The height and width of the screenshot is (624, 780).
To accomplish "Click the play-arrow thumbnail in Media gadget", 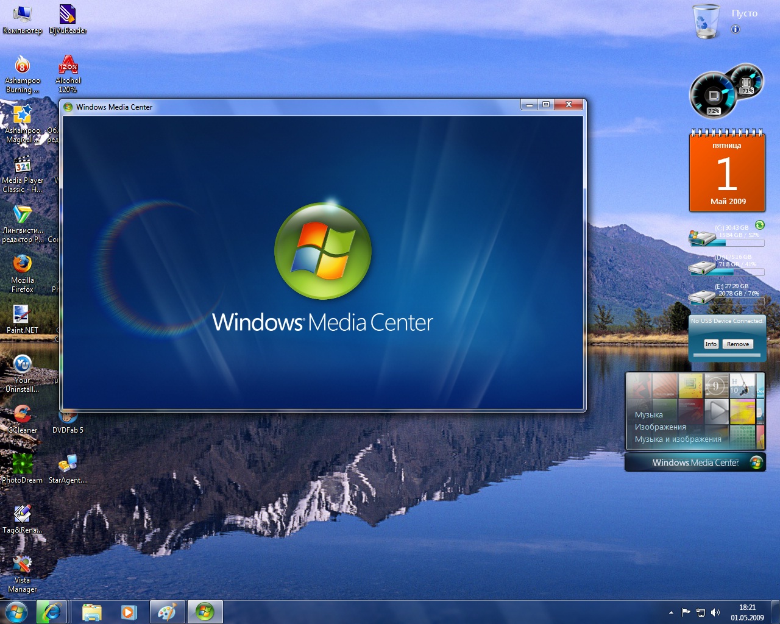I will click(x=717, y=411).
